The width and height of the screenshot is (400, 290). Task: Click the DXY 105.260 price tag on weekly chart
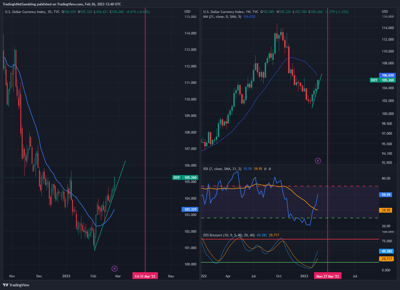383,80
